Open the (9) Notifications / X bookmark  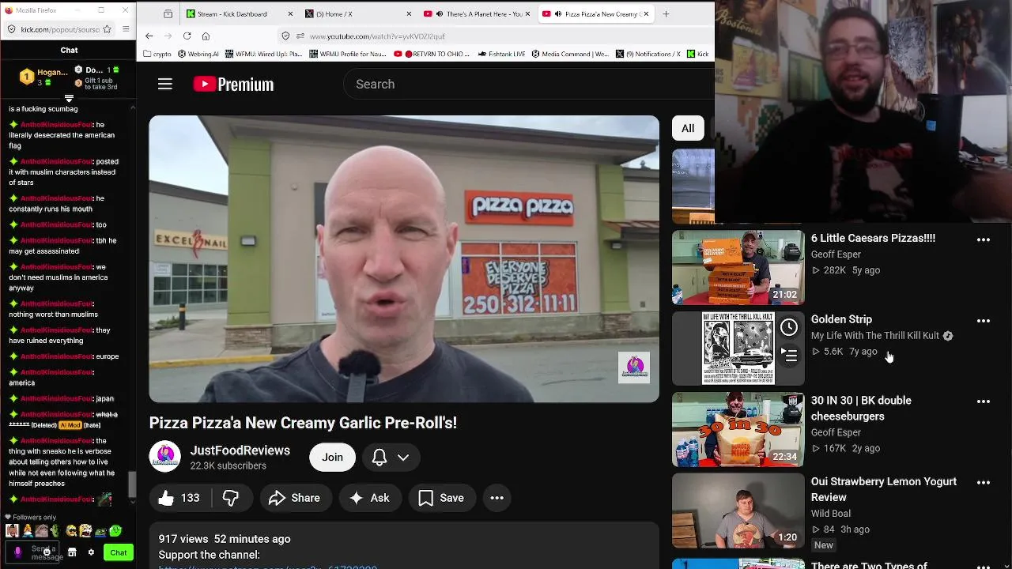pyautogui.click(x=648, y=54)
